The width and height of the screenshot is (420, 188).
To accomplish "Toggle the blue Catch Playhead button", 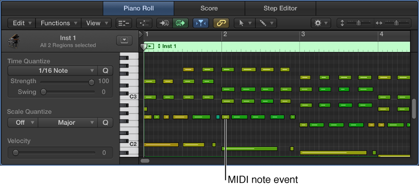I will (201, 23).
